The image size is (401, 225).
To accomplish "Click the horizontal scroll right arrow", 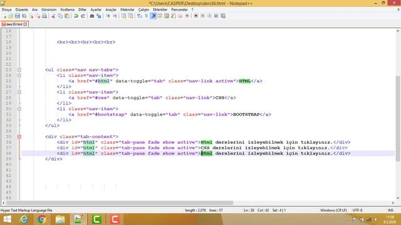I will (x=393, y=202).
